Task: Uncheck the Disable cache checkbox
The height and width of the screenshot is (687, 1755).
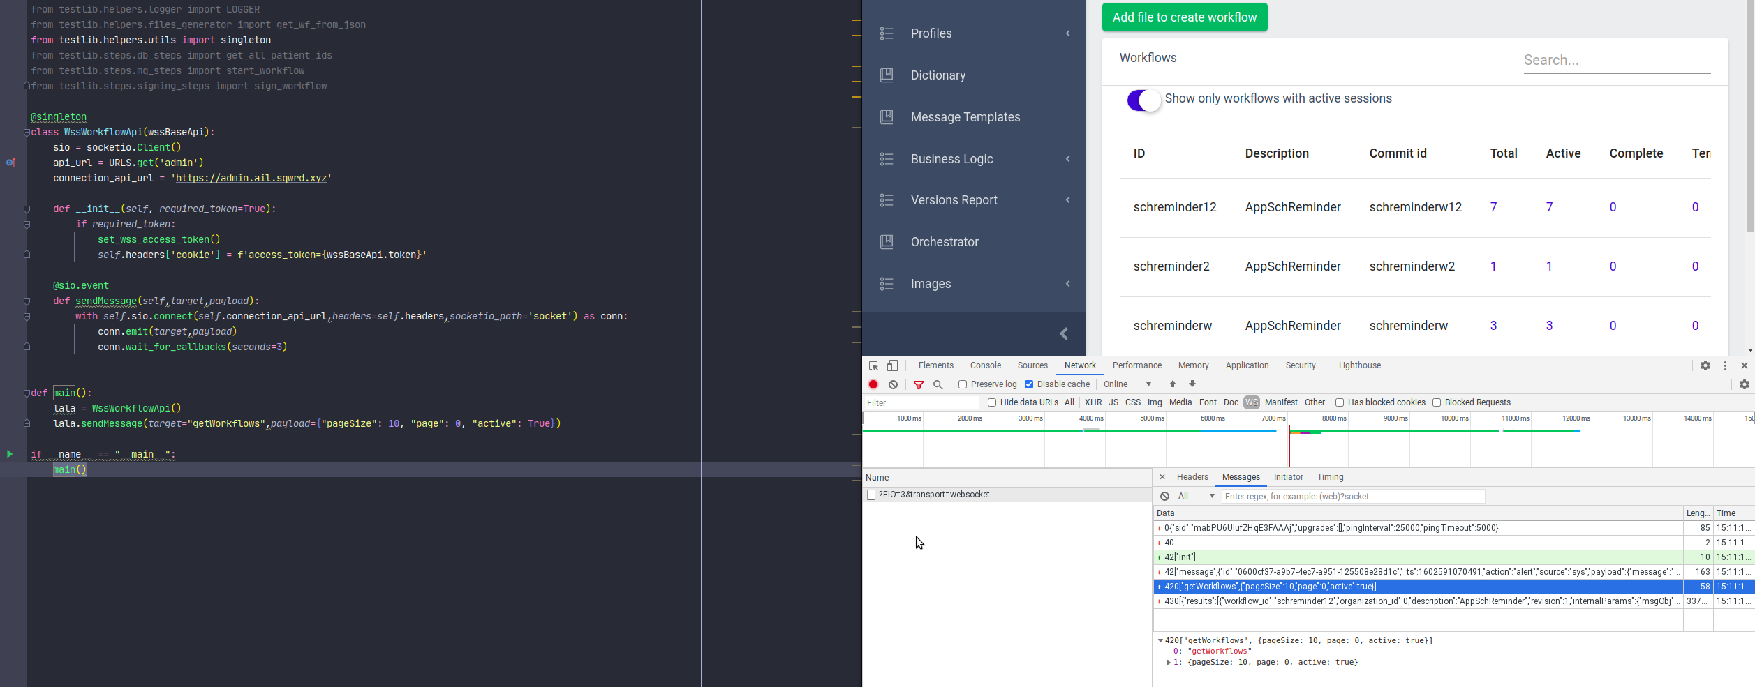Action: 1029,384
